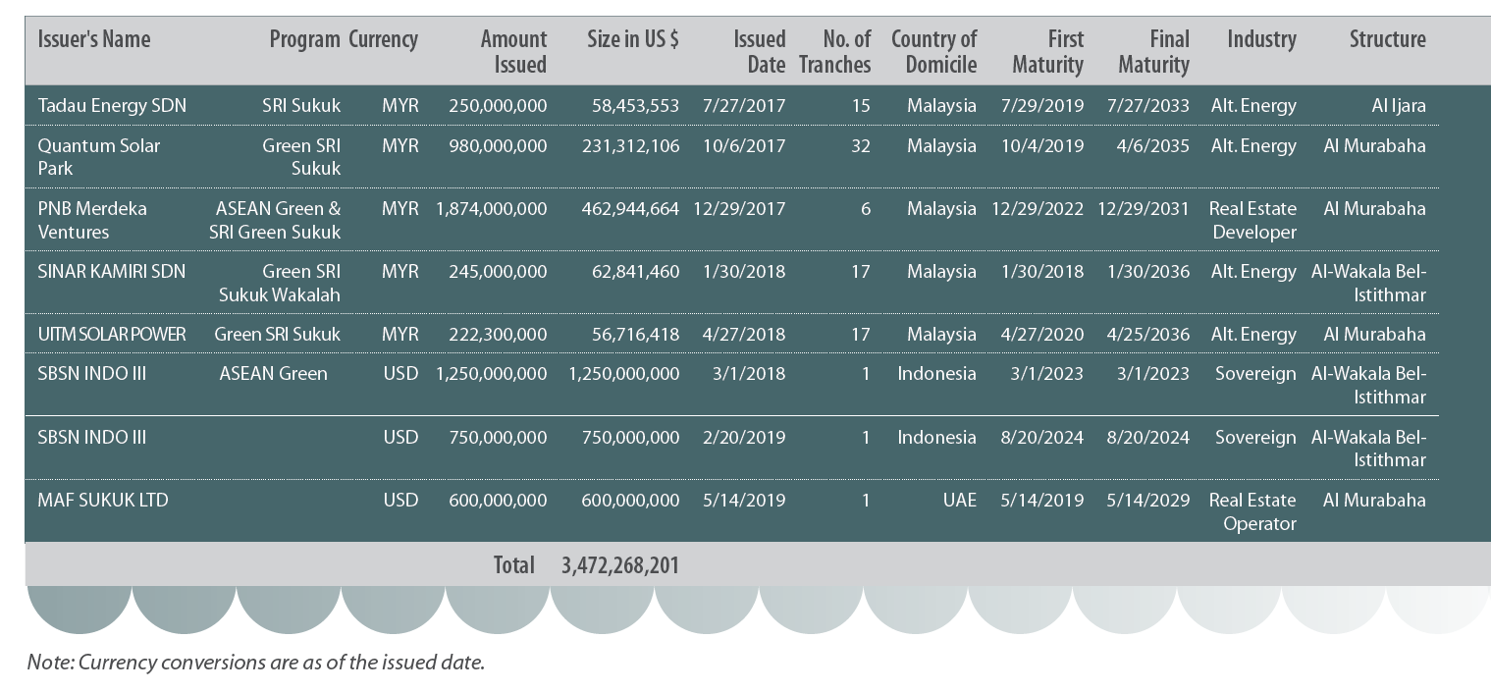Click the Structure column header
The height and width of the screenshot is (692, 1491).
tap(1387, 39)
